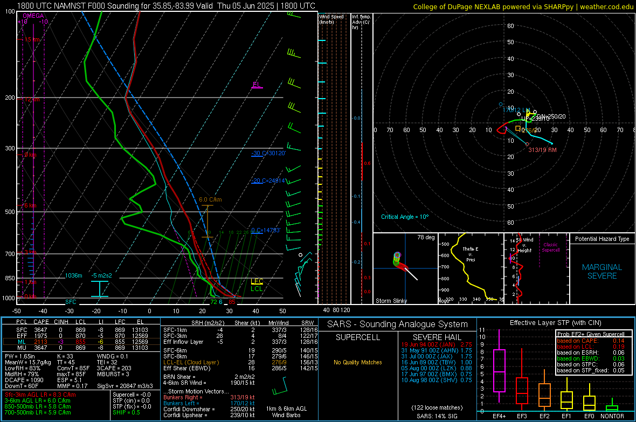Click the "DCAPE = 1090" value
This screenshot has height=422, width=636.
coord(23,380)
